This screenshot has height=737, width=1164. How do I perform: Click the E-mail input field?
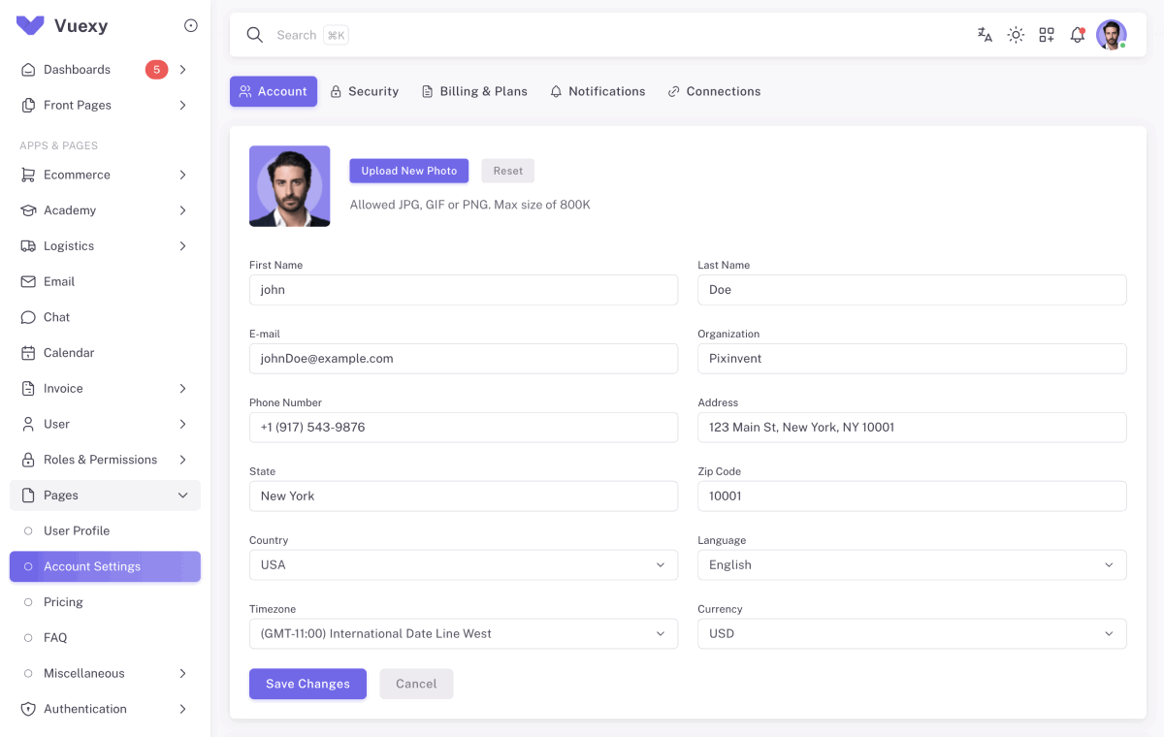(464, 358)
